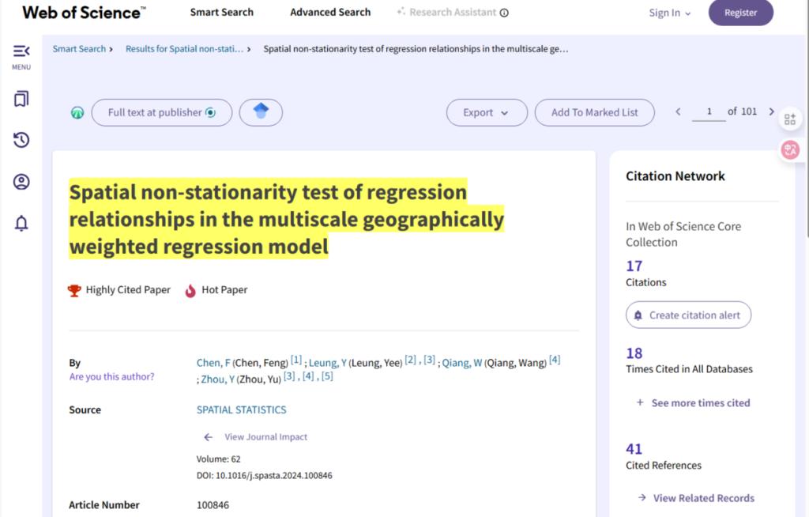Go to the previous record arrow
The width and height of the screenshot is (809, 517).
tap(678, 112)
